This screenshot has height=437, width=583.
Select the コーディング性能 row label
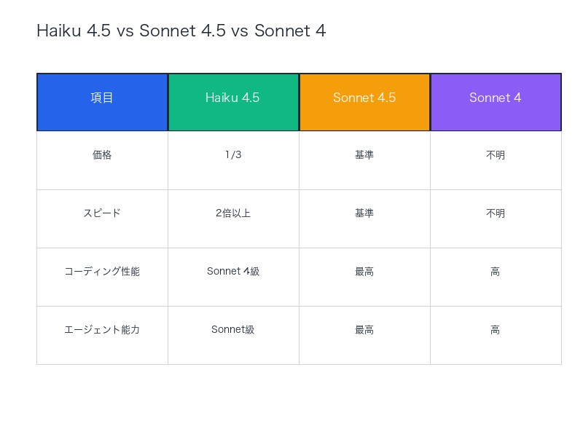point(102,272)
